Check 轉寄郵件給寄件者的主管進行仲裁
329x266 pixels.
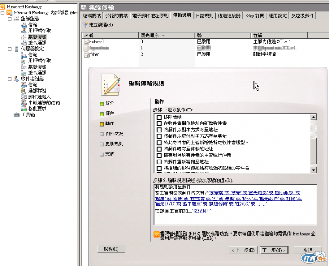tap(159, 155)
